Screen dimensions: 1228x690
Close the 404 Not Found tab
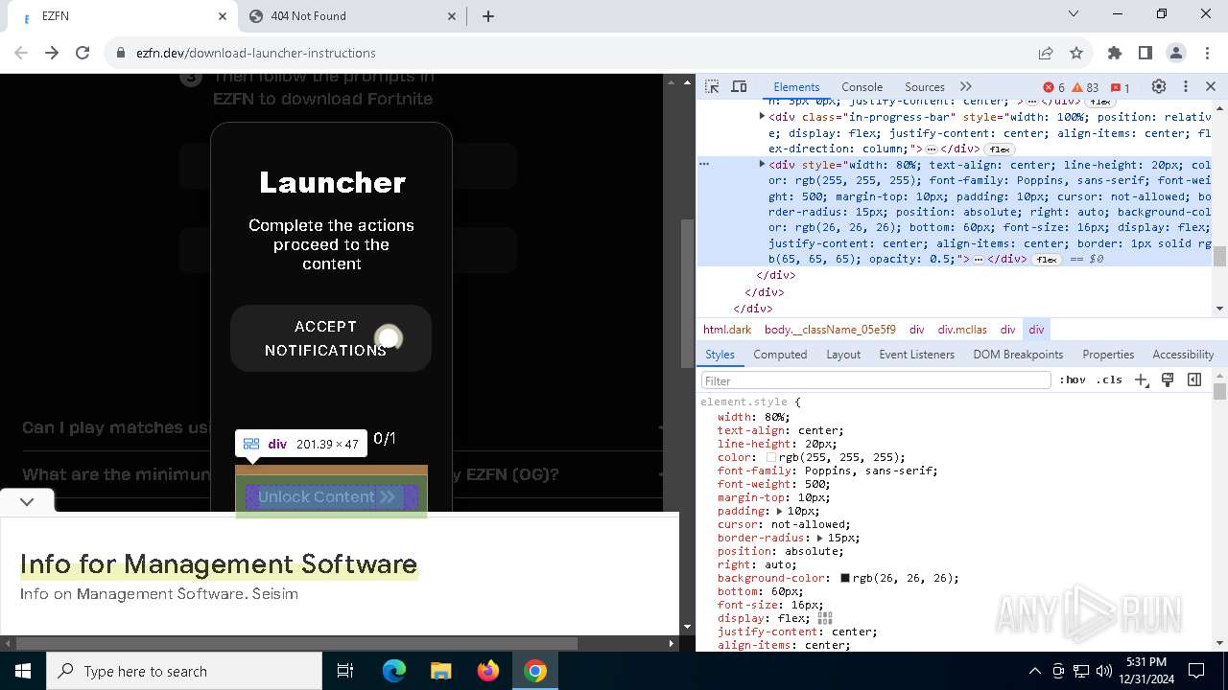pyautogui.click(x=452, y=16)
